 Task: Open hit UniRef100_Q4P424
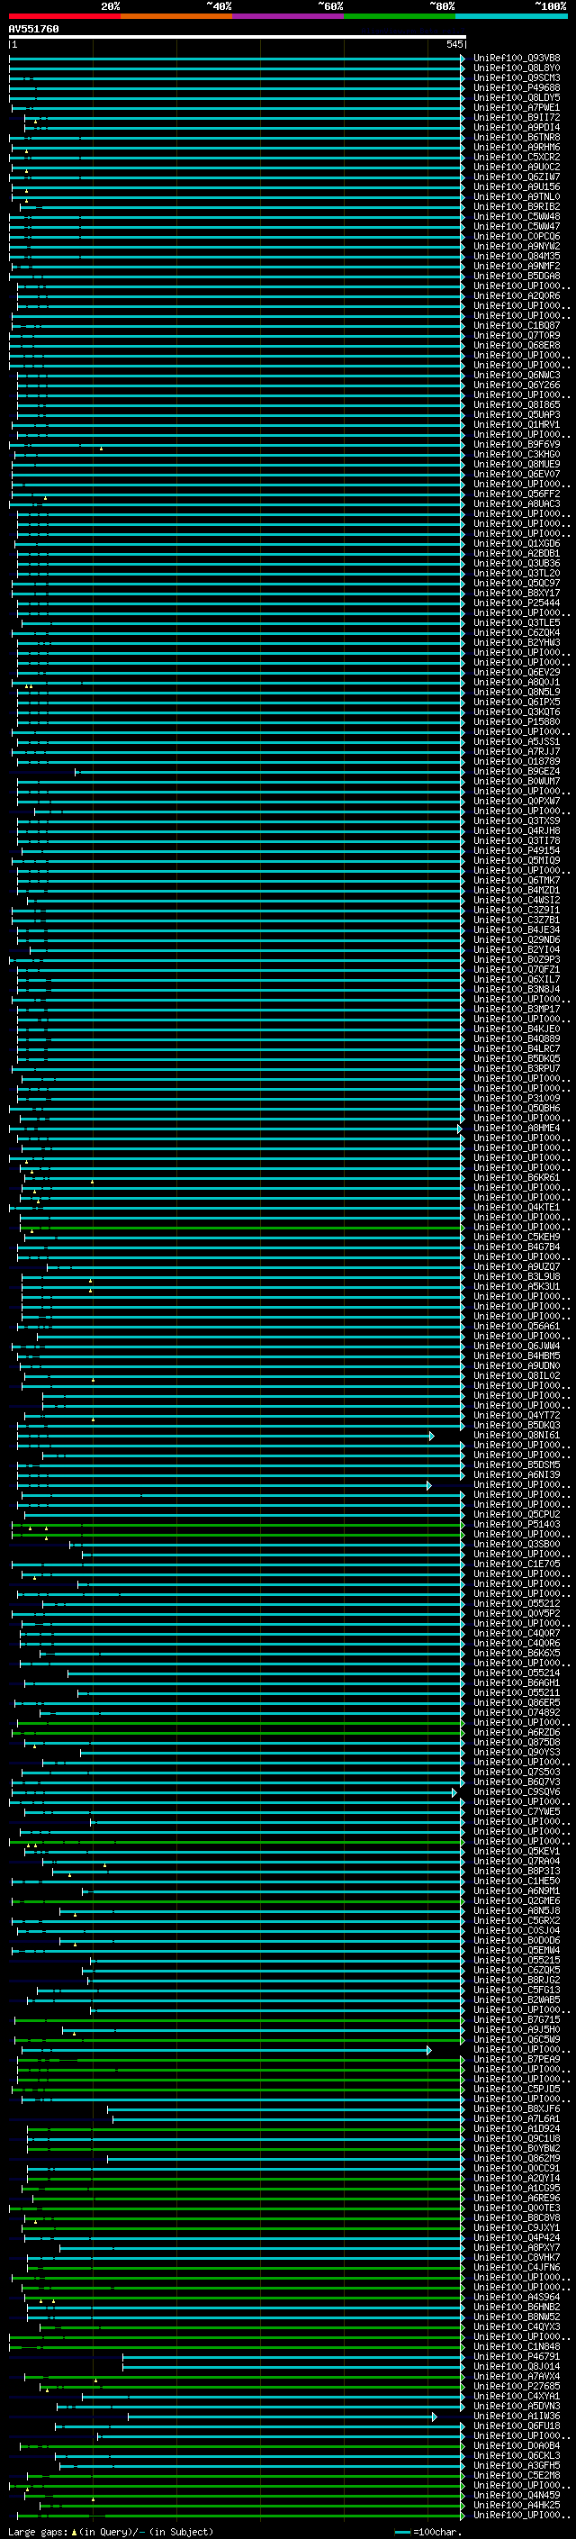[x=517, y=2238]
